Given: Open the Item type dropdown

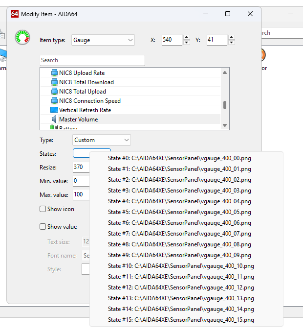Looking at the screenshot, I should coord(103,40).
